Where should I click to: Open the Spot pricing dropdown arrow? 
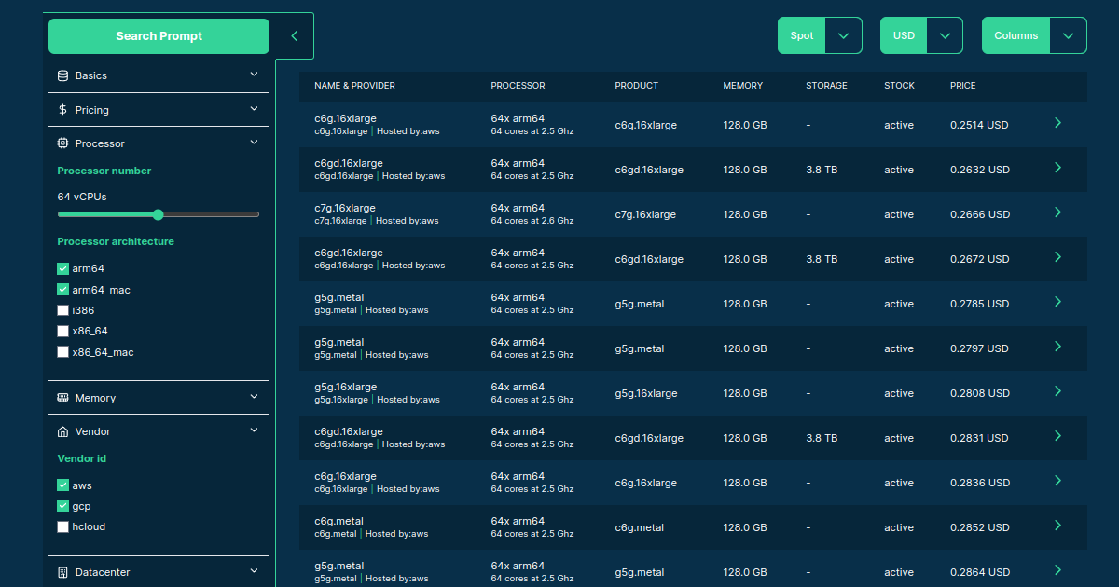click(844, 35)
